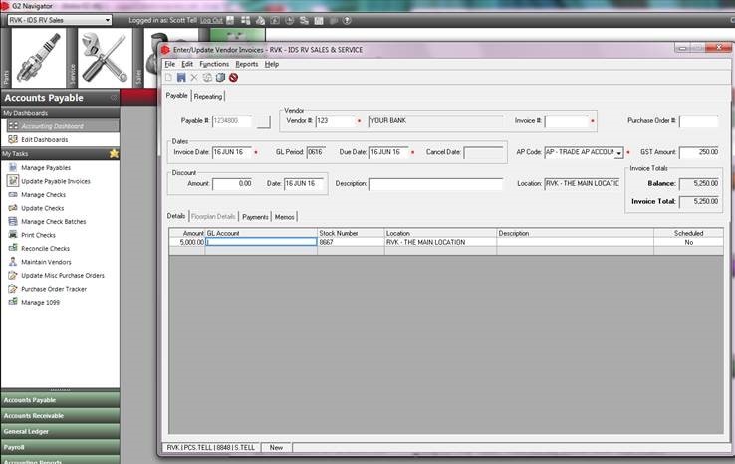
Task: Expand the AP Code dropdown arrow
Action: (x=618, y=153)
